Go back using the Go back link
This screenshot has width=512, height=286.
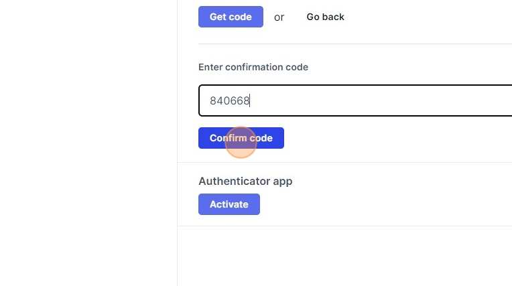click(325, 17)
